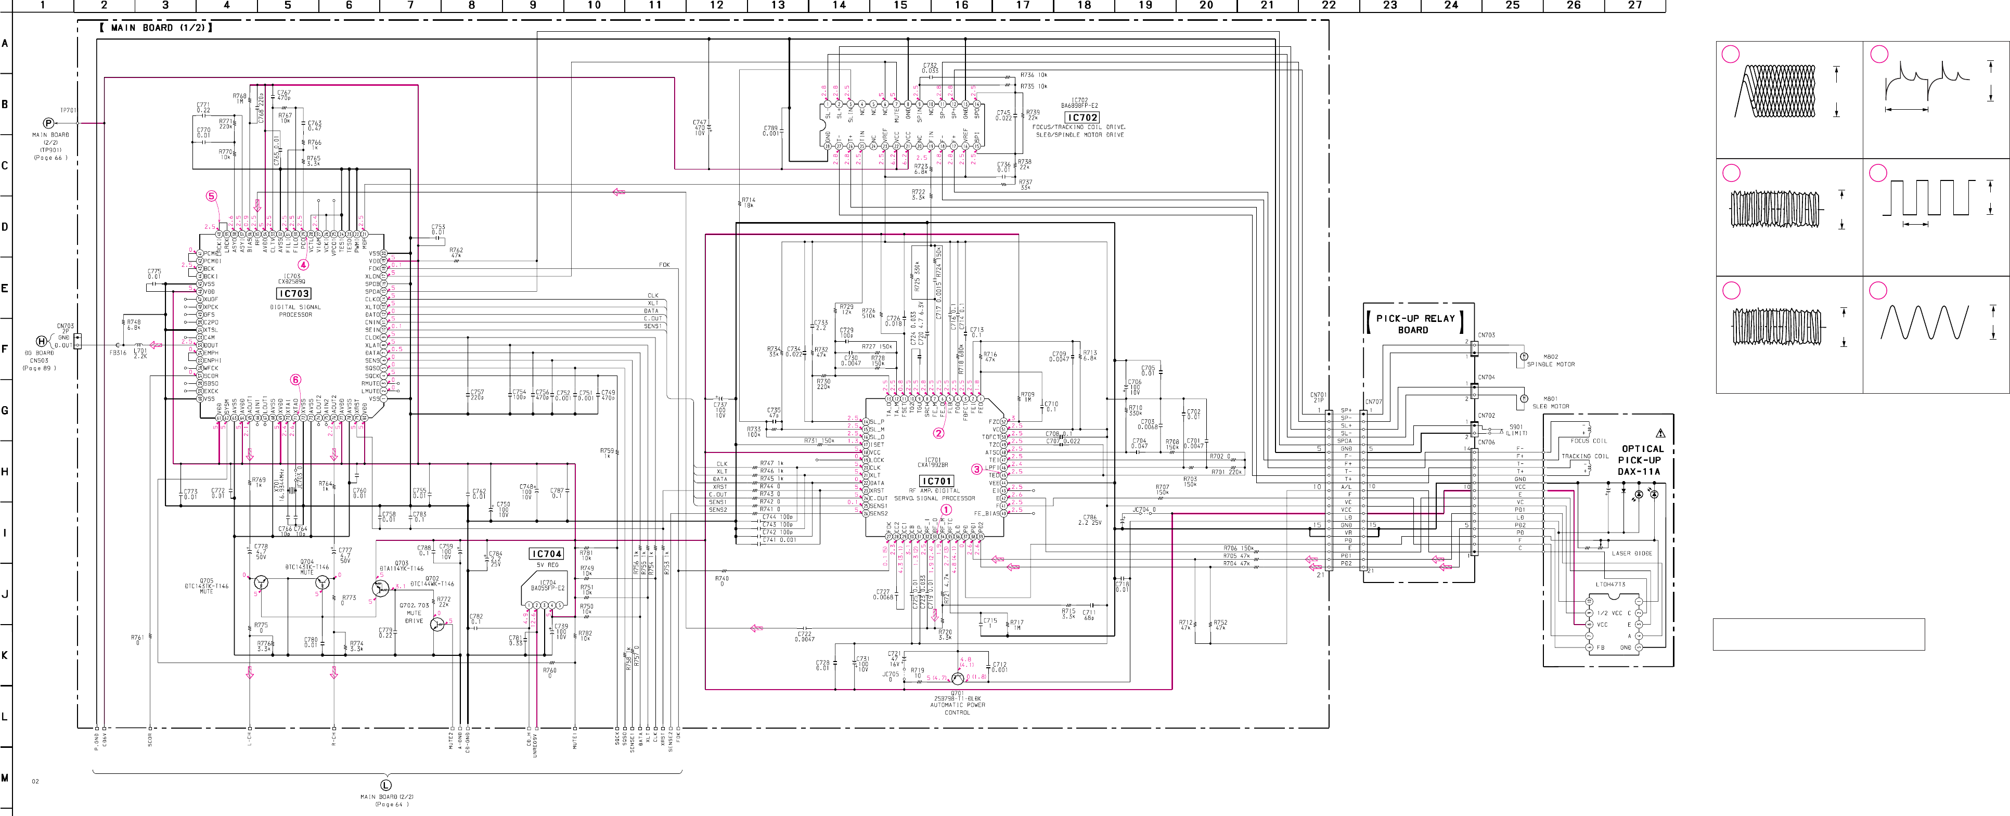
Task: Click pink waveform marker 6 below IC703
Action: click(x=295, y=380)
